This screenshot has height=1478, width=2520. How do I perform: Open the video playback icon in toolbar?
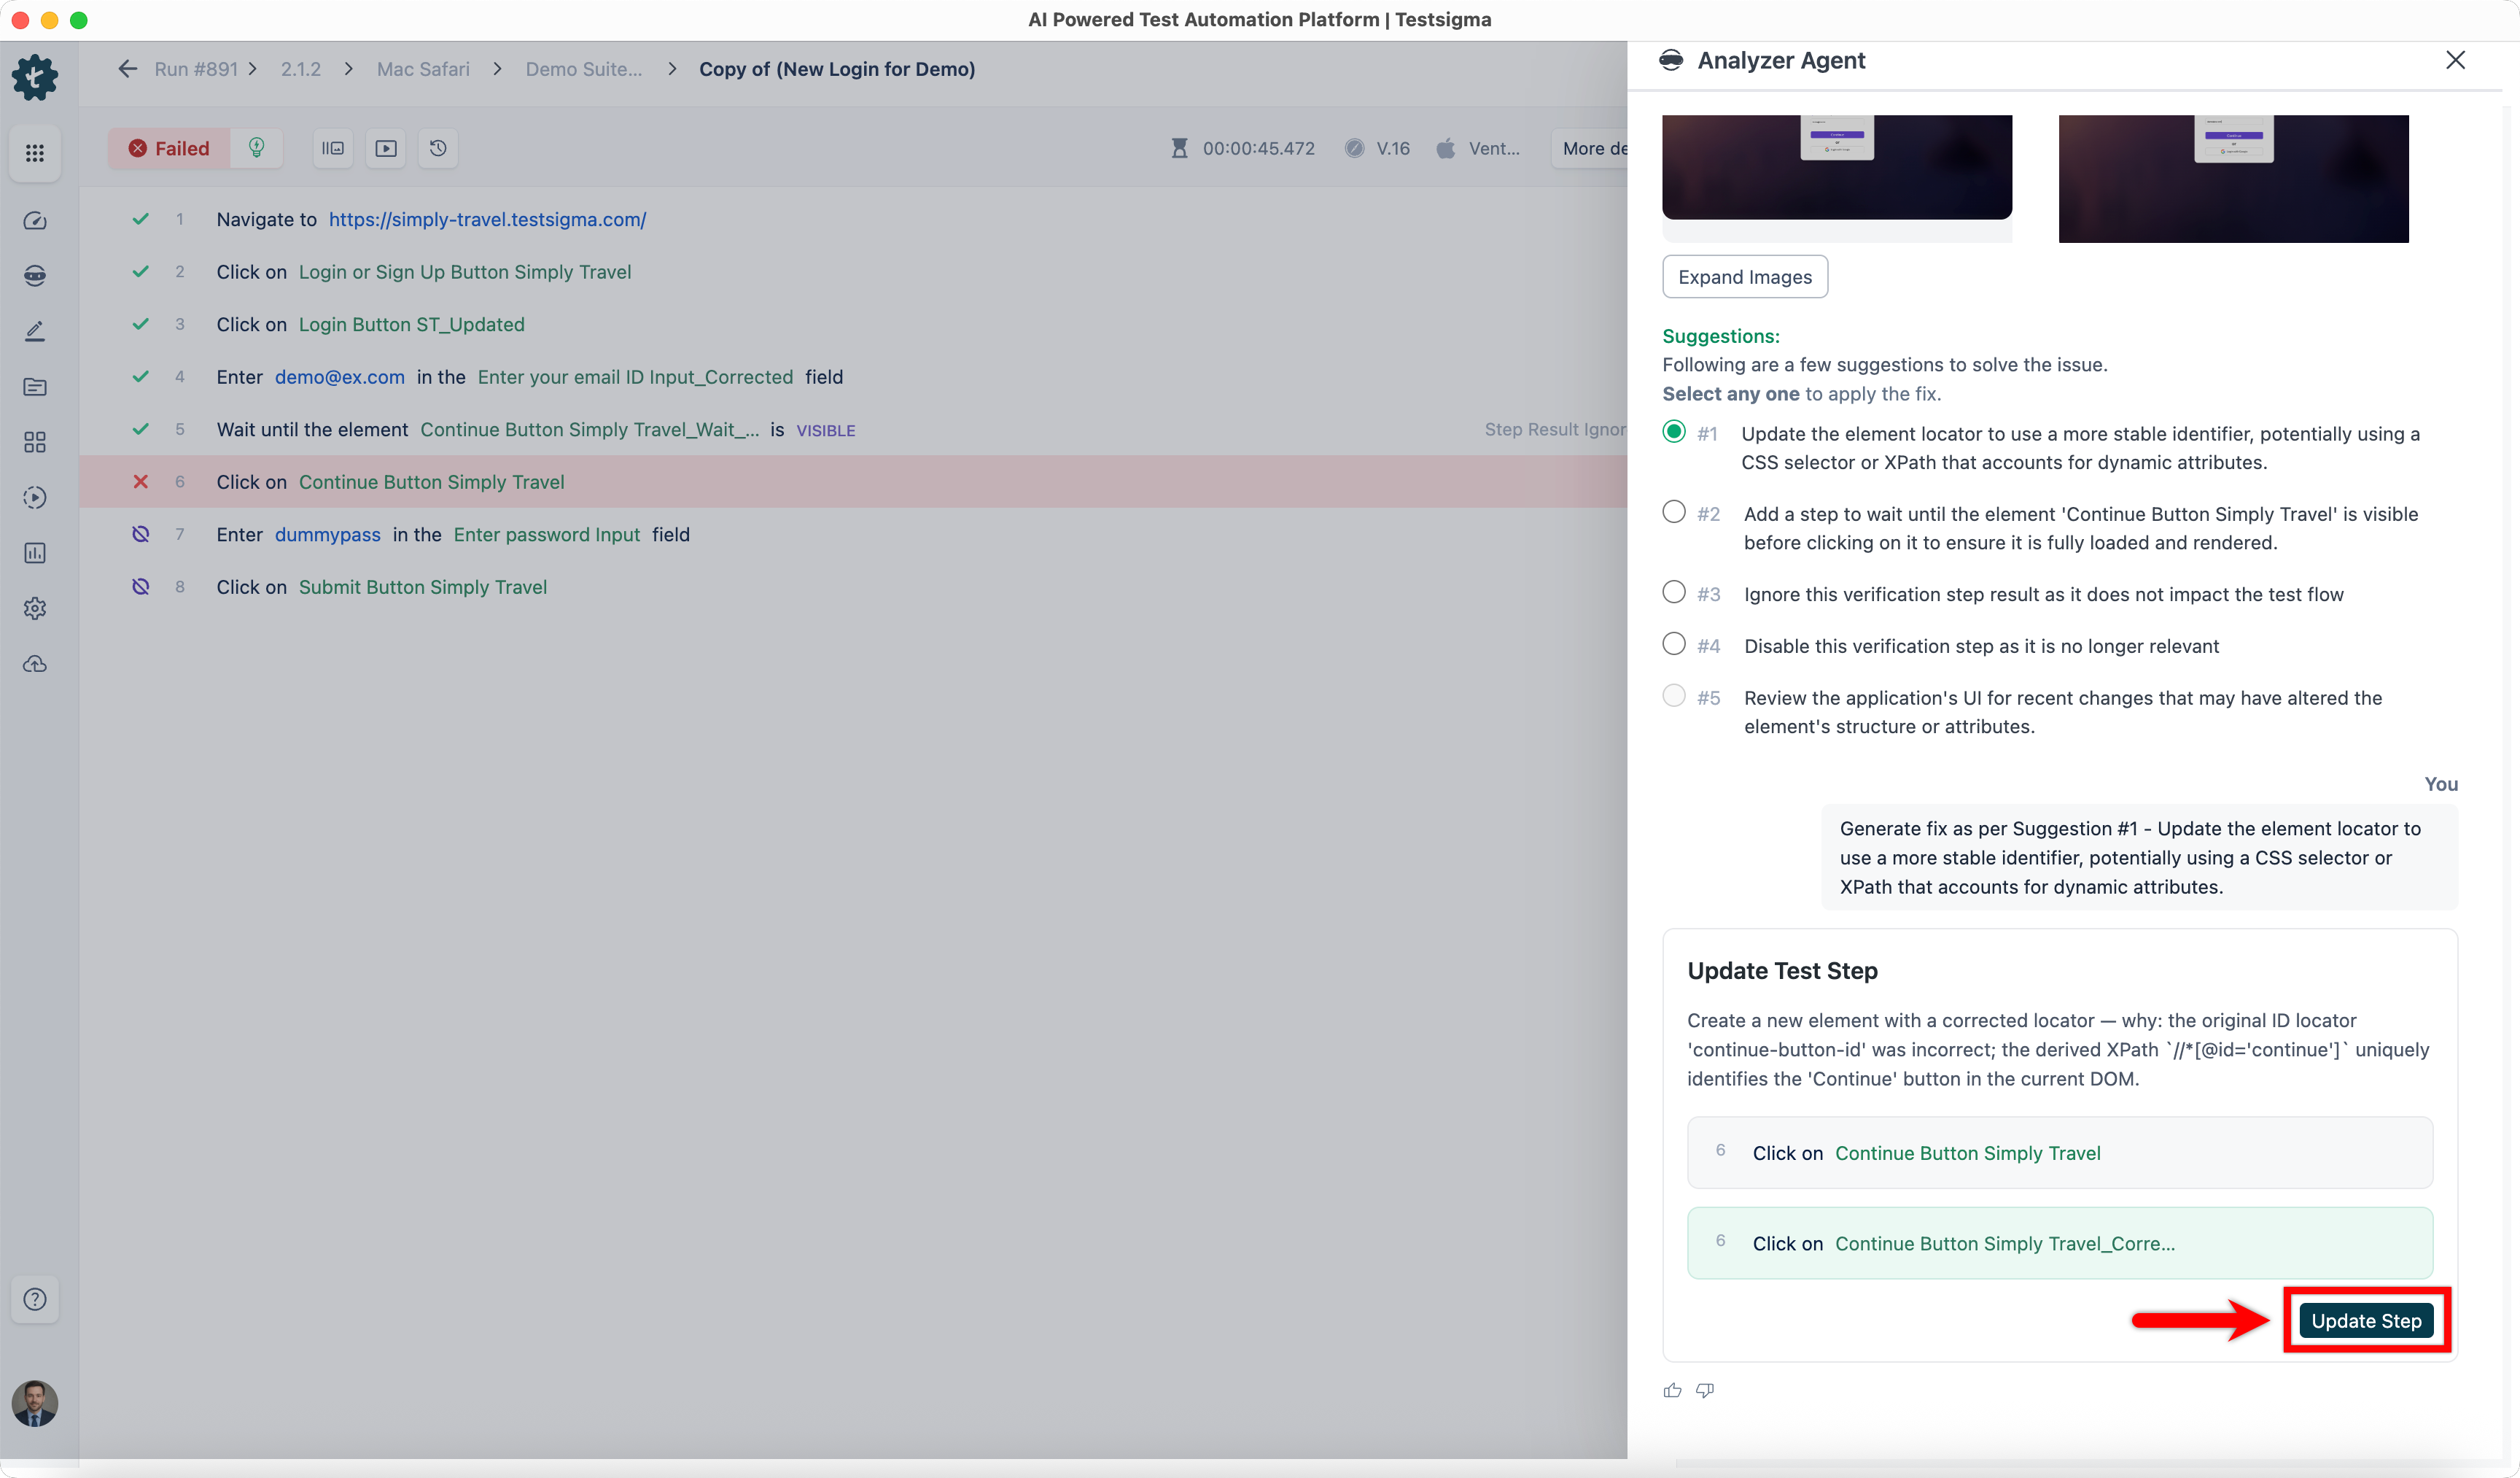click(x=386, y=148)
